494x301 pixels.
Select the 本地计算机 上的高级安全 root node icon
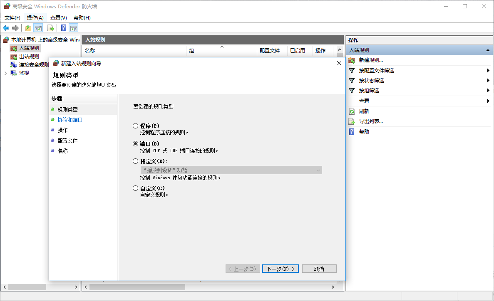6,39
